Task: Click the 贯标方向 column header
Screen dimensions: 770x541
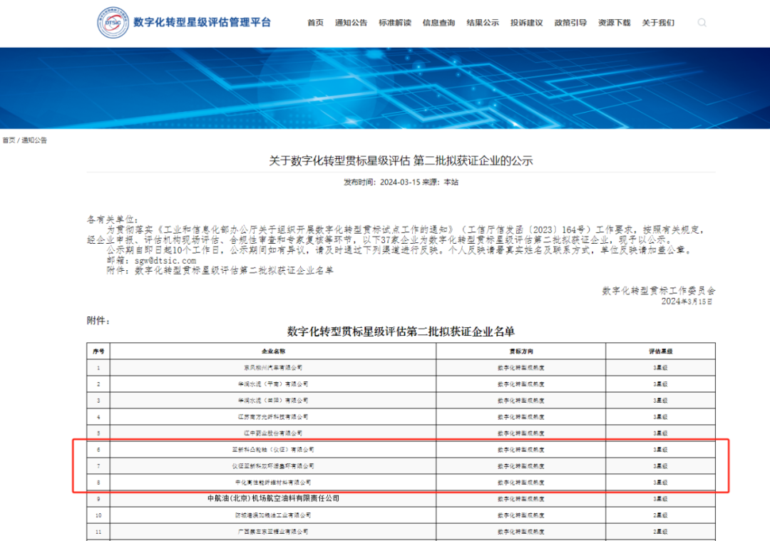Action: point(521,351)
